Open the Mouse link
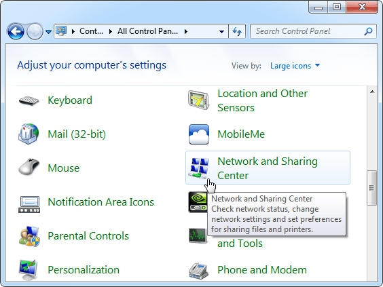The width and height of the screenshot is (383, 287). point(64,168)
